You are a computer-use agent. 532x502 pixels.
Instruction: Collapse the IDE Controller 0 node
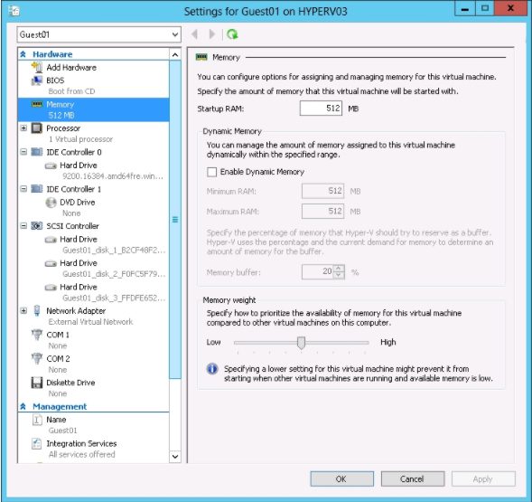pyautogui.click(x=23, y=152)
